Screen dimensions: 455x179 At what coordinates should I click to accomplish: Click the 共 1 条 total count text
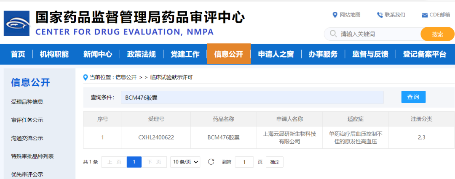(x=91, y=162)
